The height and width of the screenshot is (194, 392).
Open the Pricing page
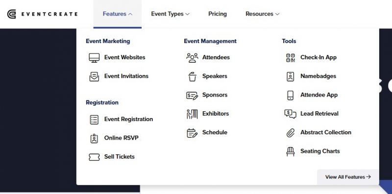218,14
